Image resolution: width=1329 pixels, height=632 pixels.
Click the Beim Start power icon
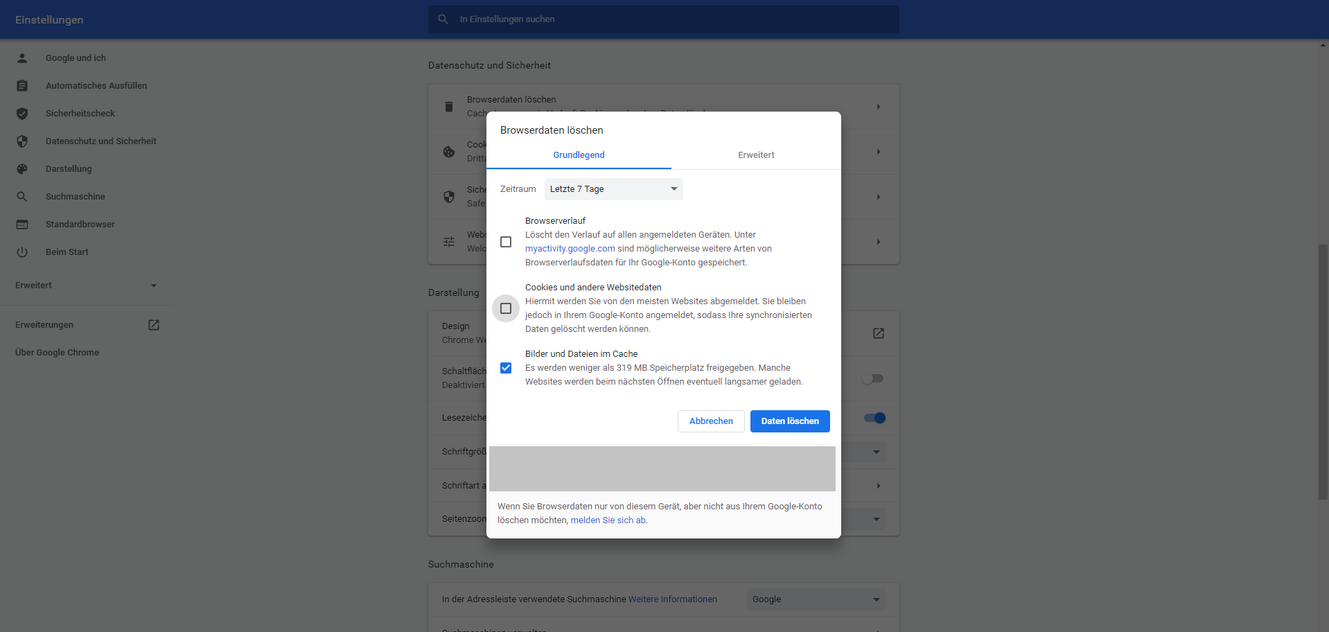point(22,252)
